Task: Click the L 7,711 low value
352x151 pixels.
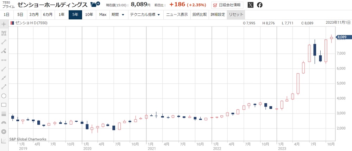Action: [x=288, y=23]
